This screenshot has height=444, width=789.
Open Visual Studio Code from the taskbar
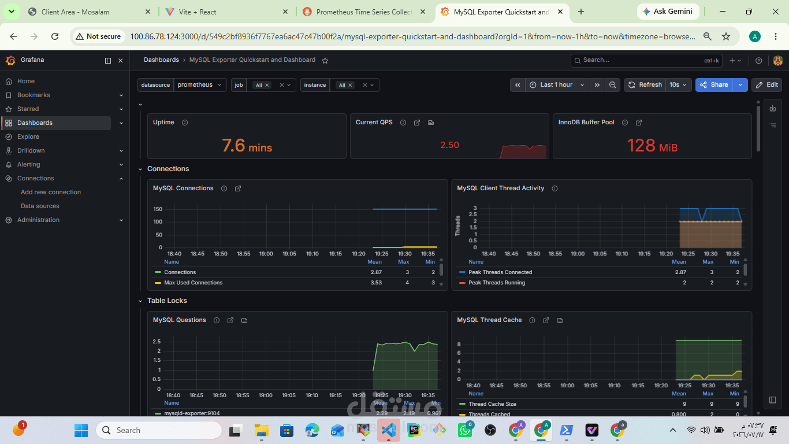coord(388,430)
